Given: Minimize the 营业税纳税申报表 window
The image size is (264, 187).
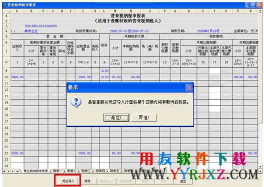Looking at the screenshot, I should [247, 5].
